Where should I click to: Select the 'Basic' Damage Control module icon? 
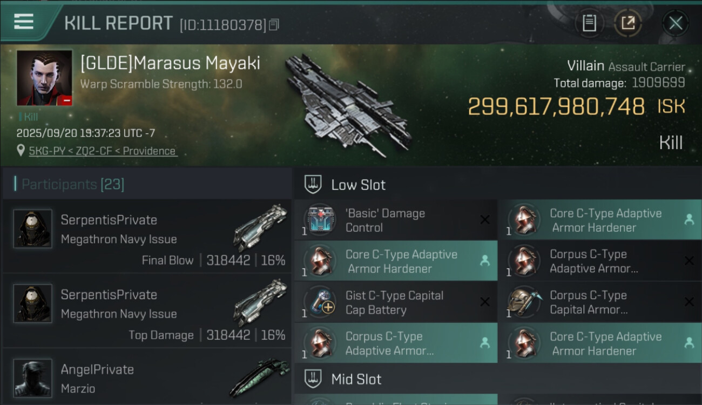pyautogui.click(x=320, y=220)
